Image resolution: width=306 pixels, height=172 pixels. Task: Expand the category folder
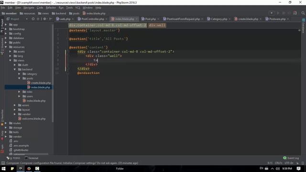19,74
